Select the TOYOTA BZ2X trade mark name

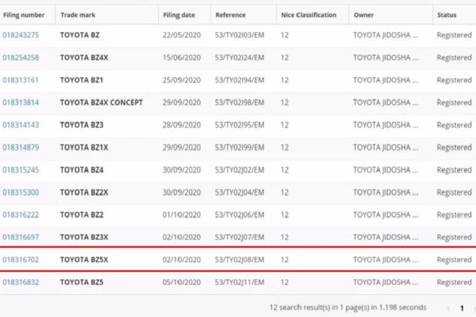(x=84, y=192)
